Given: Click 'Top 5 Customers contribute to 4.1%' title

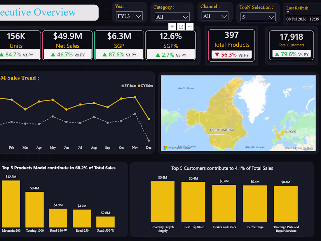Looking at the screenshot, I should 222,168.
